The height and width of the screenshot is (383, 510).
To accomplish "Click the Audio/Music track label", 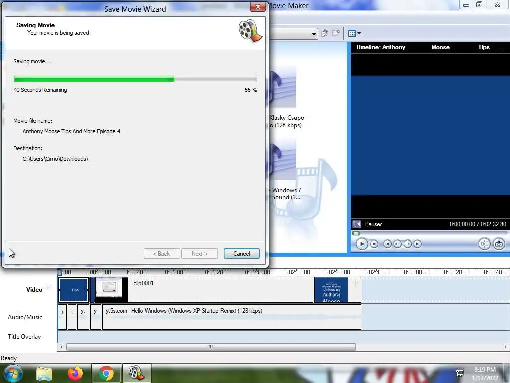I will click(x=25, y=317).
